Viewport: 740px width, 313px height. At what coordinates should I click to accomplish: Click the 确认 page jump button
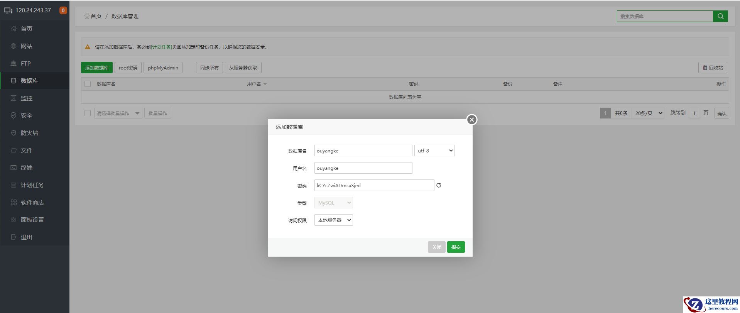click(722, 113)
